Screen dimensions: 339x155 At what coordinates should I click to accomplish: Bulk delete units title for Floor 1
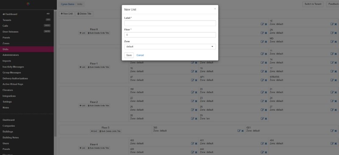click(x=99, y=67)
